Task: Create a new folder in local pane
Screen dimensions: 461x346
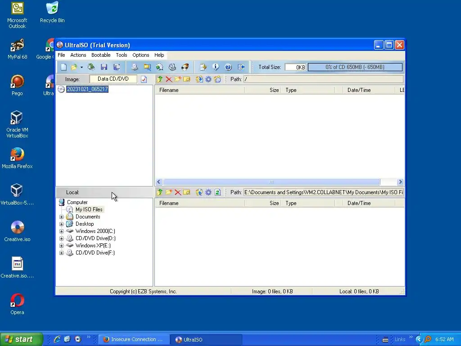Action: coord(169,192)
